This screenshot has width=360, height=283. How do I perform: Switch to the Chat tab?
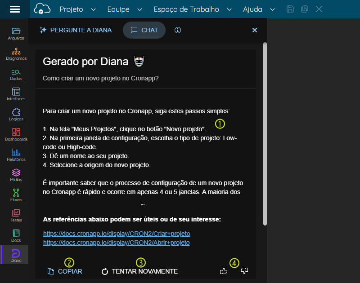pyautogui.click(x=144, y=30)
